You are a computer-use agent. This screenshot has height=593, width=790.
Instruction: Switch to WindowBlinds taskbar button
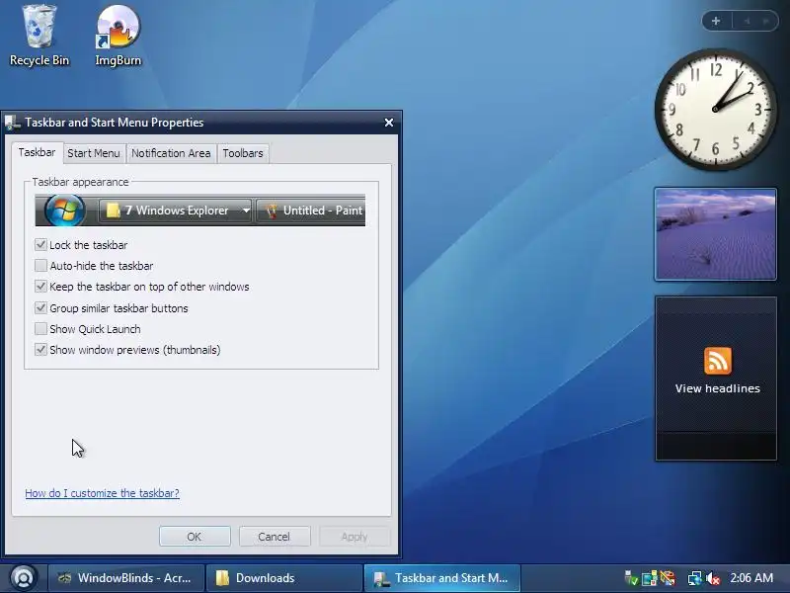pos(126,578)
